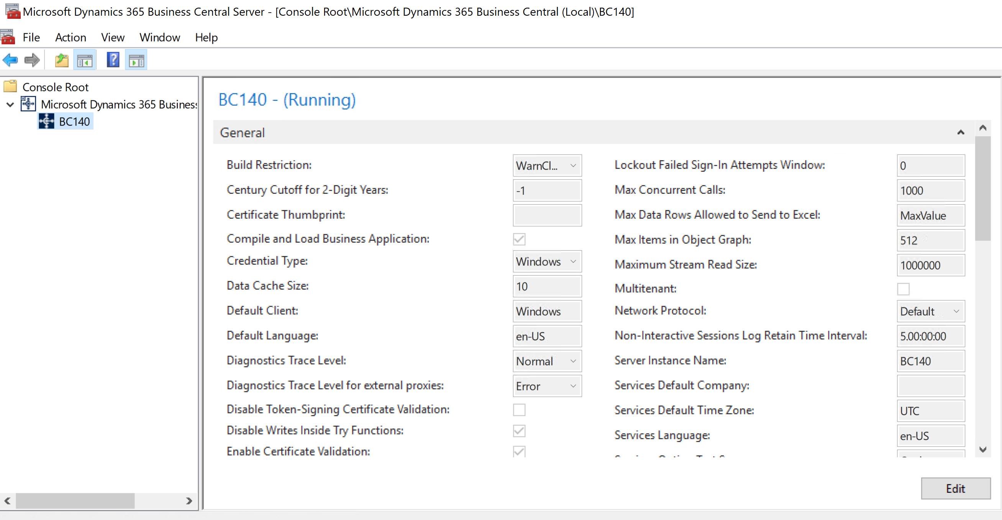Screen dimensions: 1002x520
Task: Select Console Root tree item
Action: click(56, 87)
